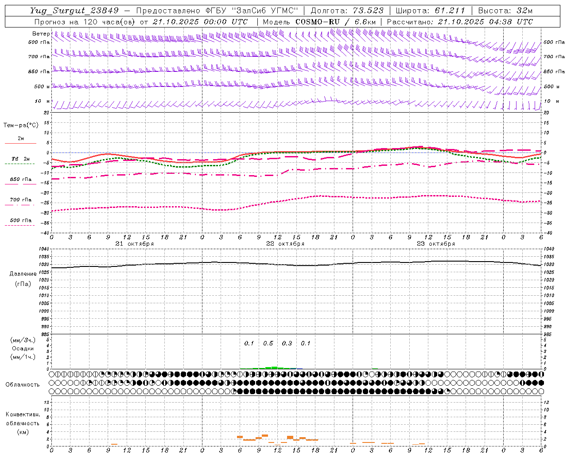Viewport: 567px width, 454px height.
Task: Click the station title Yug_Surgut_23849
Action: tap(74, 11)
